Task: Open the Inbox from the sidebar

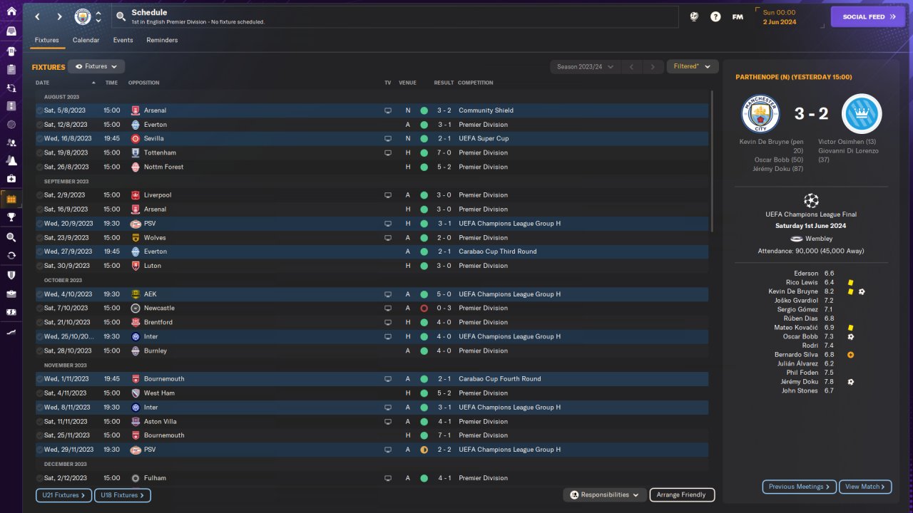Action: pyautogui.click(x=11, y=31)
